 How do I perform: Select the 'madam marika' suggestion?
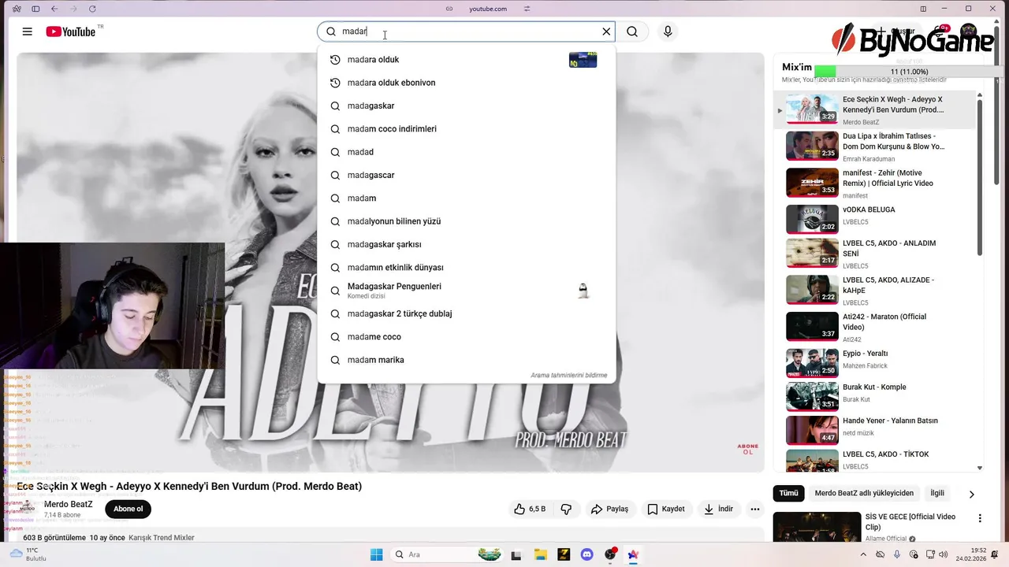[x=467, y=360]
